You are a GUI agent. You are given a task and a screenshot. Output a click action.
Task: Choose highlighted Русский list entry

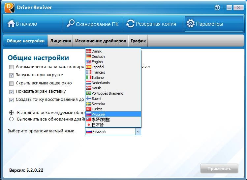[113, 114]
